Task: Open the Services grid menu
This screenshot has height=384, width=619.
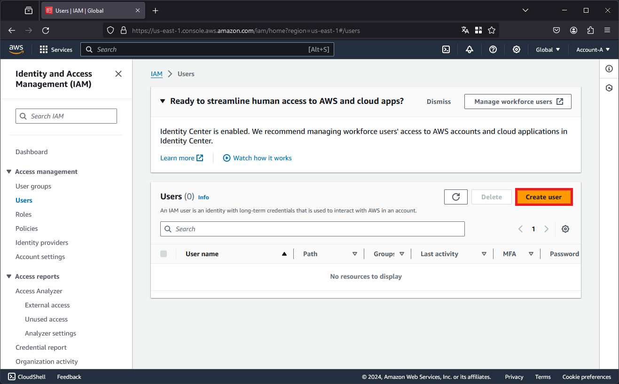Action: [56, 49]
